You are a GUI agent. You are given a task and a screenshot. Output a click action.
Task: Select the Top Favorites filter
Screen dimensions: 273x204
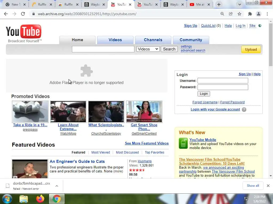tap(155, 152)
